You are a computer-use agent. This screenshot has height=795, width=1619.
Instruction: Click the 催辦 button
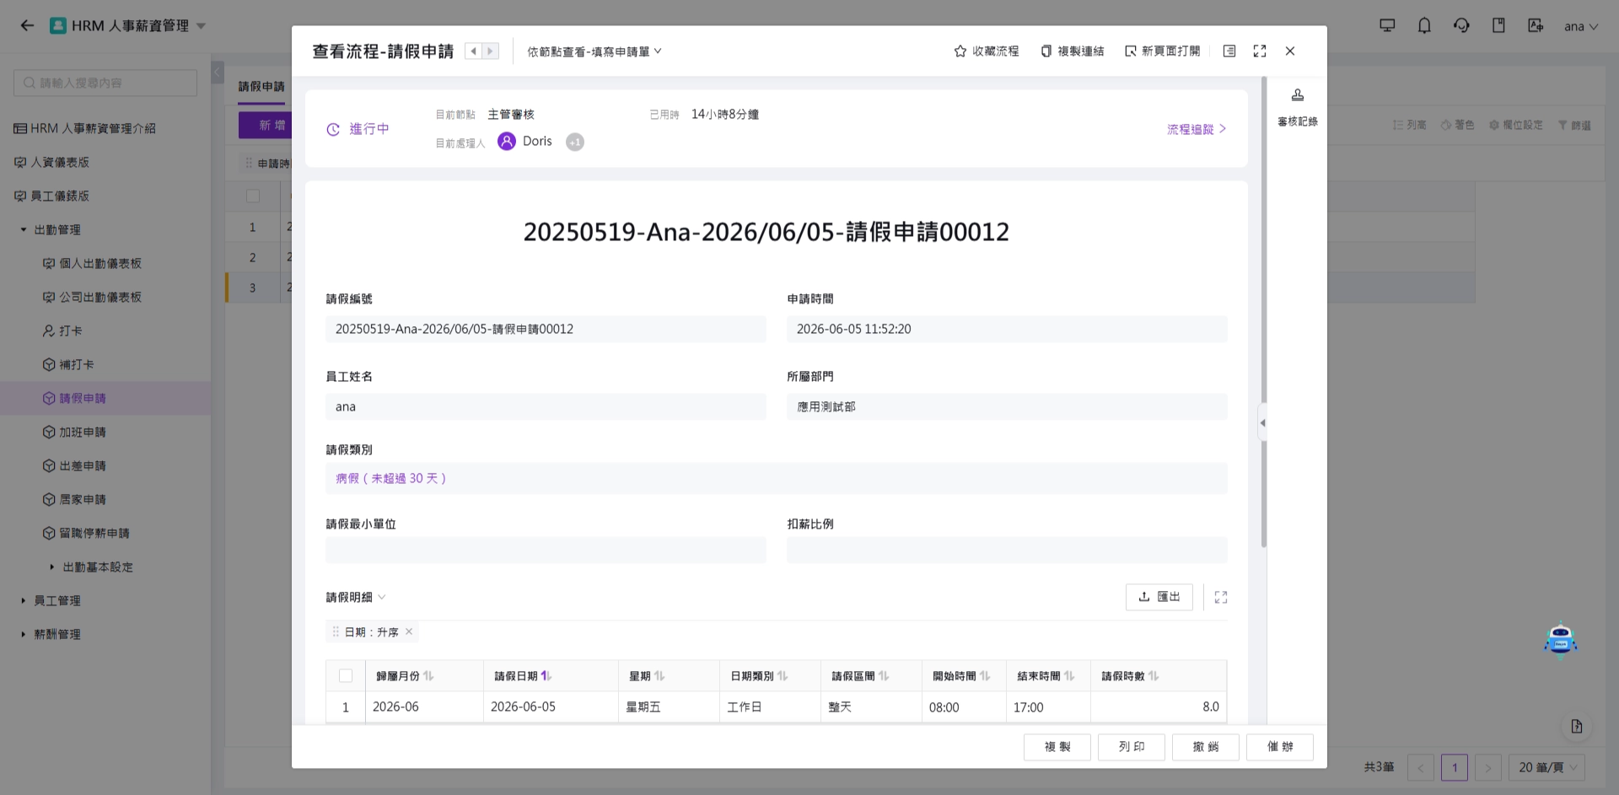coord(1280,747)
